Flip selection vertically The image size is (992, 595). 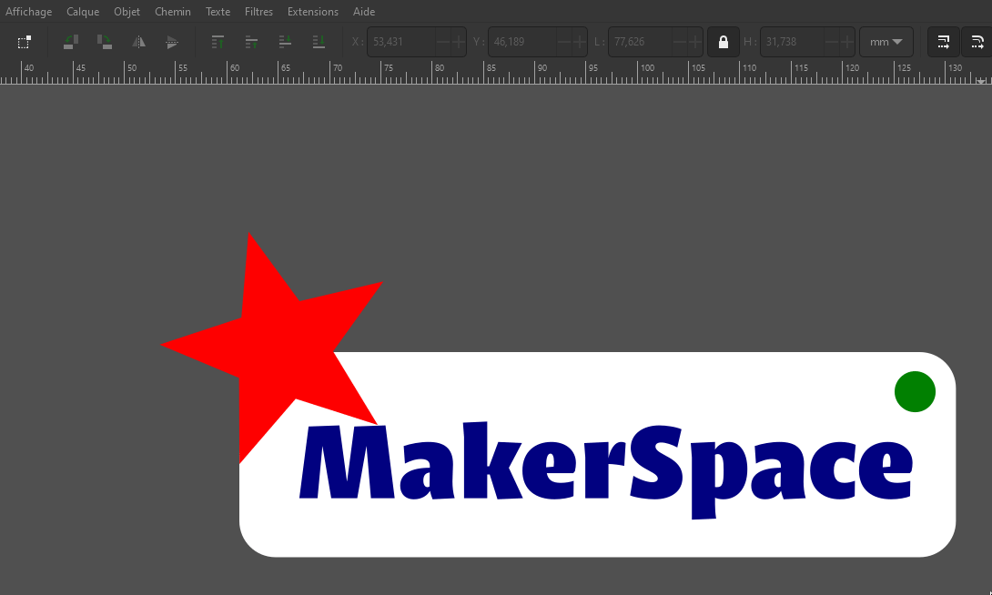pos(172,42)
